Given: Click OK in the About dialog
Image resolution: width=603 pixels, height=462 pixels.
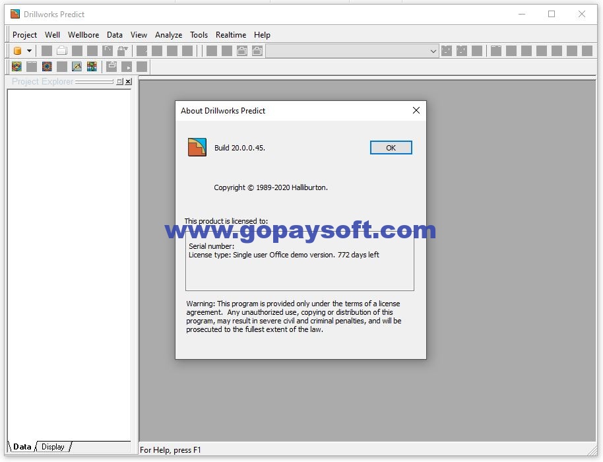Looking at the screenshot, I should point(391,148).
